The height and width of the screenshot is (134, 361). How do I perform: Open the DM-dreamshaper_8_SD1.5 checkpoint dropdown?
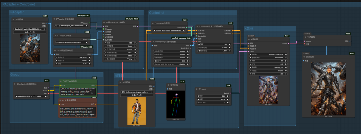click(x=31, y=96)
